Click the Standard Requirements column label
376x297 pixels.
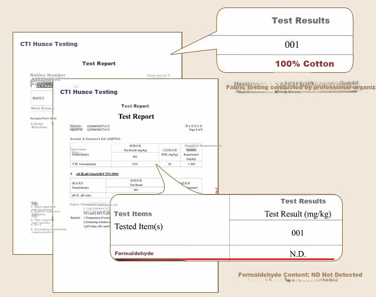tap(203, 146)
